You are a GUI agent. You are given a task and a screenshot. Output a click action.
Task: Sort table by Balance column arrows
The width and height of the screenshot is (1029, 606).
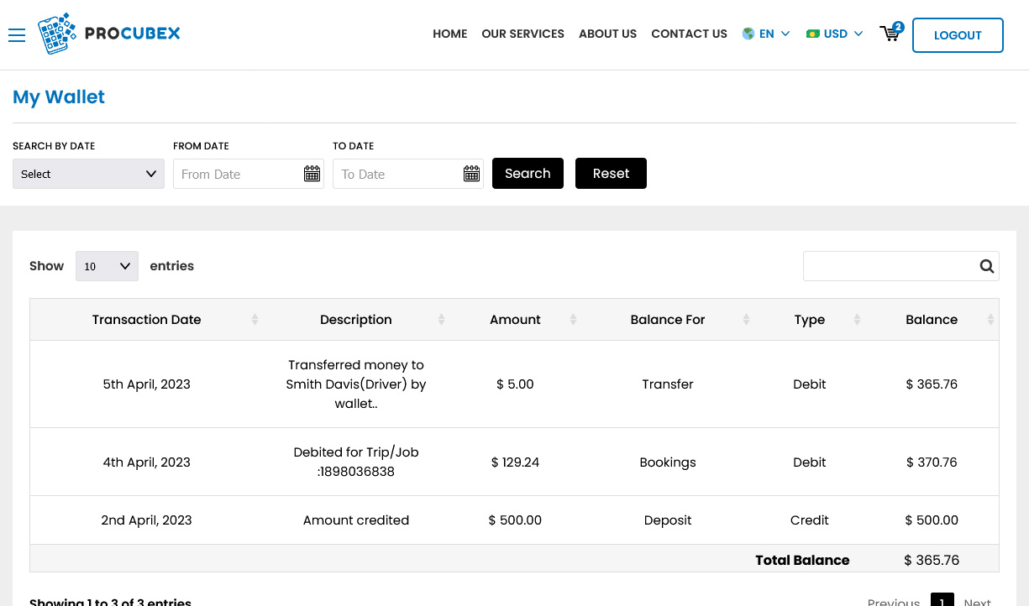[990, 320]
